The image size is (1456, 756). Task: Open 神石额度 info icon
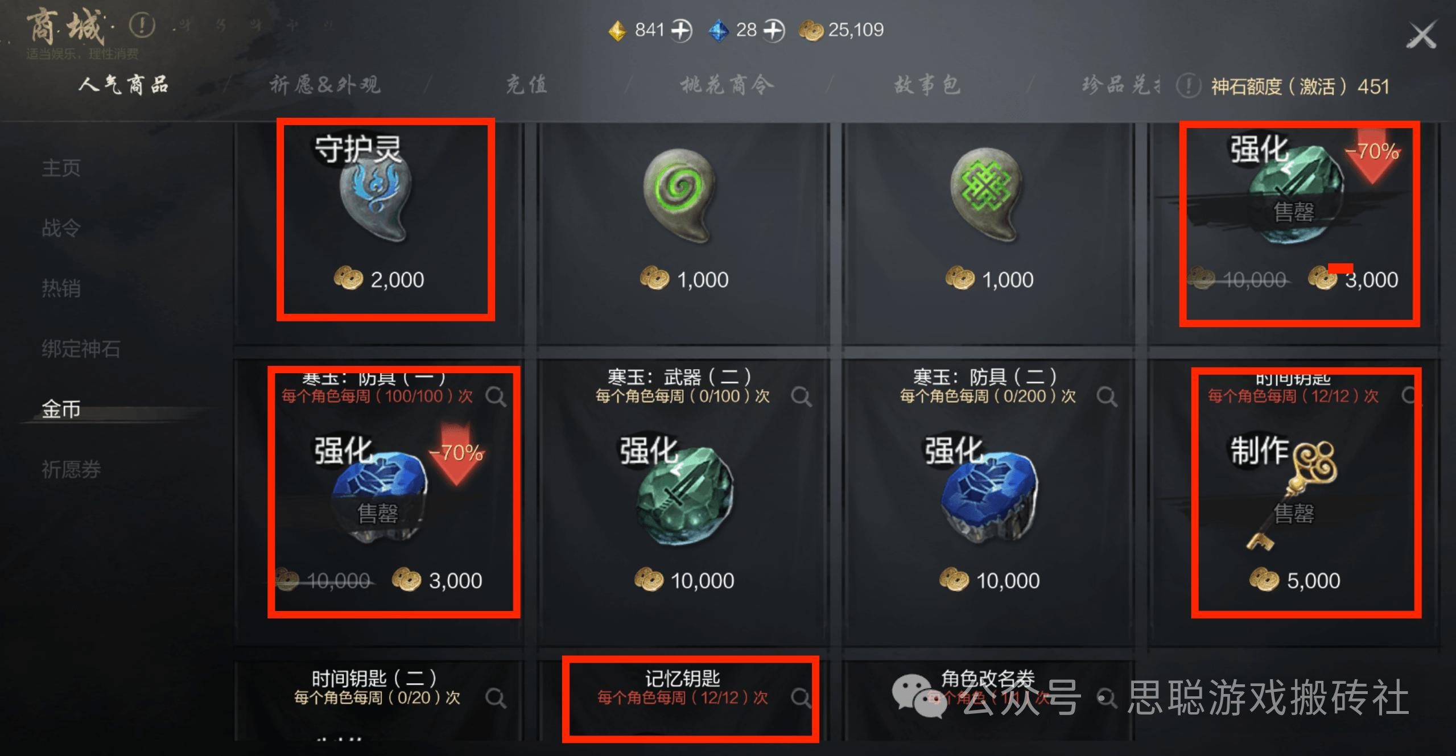pyautogui.click(x=1189, y=86)
